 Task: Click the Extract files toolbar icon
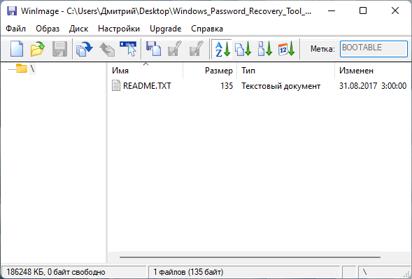107,49
